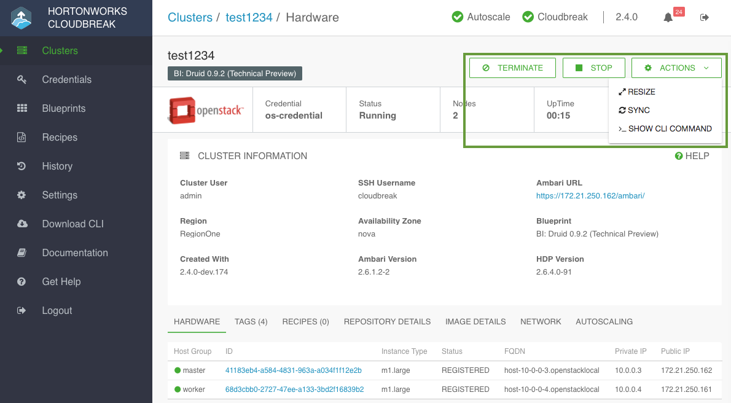The height and width of the screenshot is (403, 731).
Task: Click the History clock icon
Action: tap(21, 166)
